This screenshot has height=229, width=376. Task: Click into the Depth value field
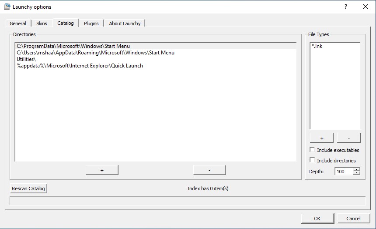(x=344, y=171)
